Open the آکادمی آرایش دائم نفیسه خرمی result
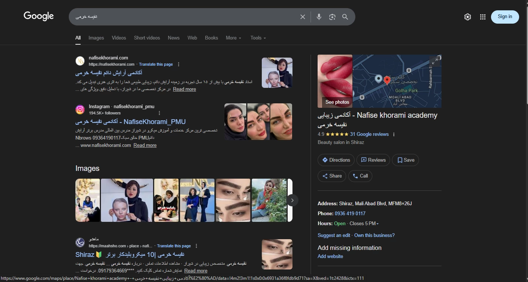528x282 pixels. [x=109, y=73]
